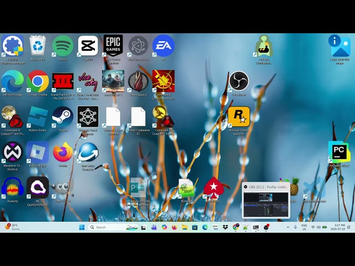
Task: Select the GIMP desktop shortcut
Action: click(x=63, y=188)
